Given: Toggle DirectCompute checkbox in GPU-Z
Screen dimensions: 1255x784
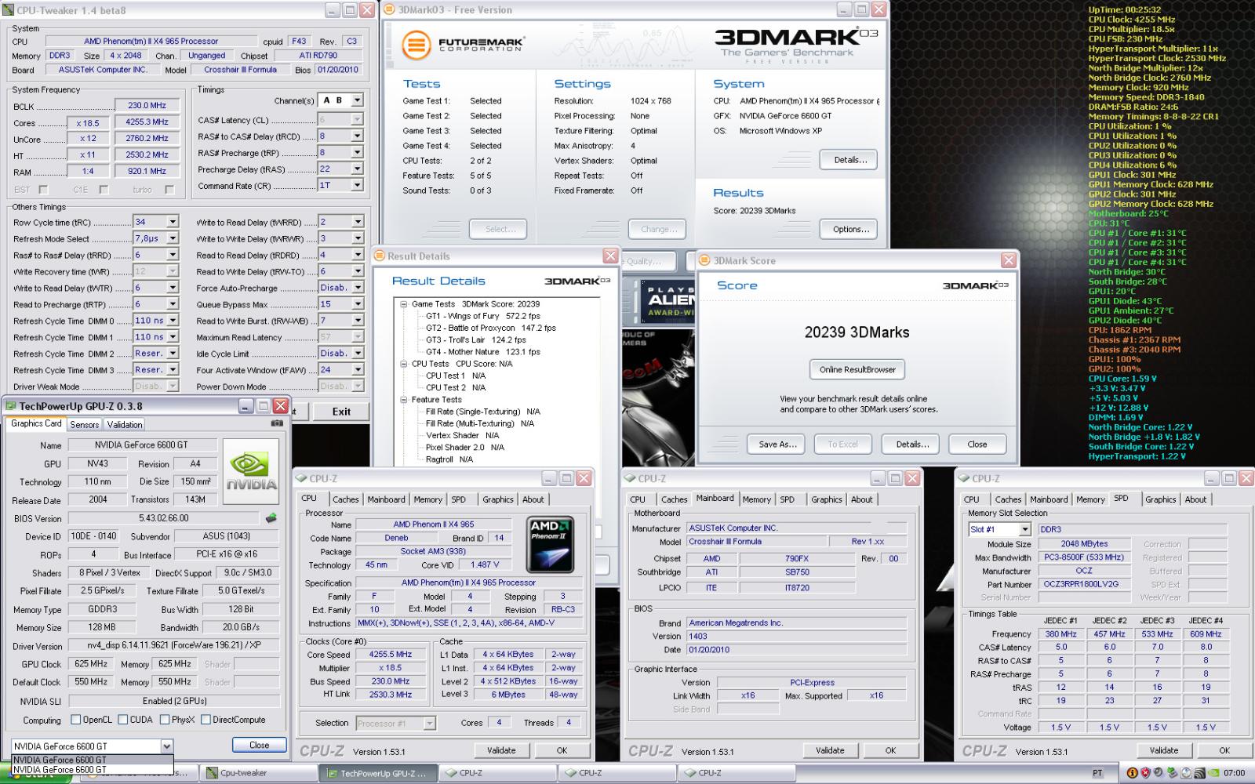Looking at the screenshot, I should tap(205, 720).
